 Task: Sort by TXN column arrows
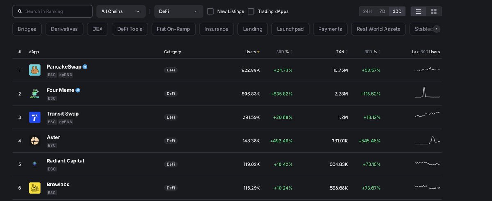347,52
